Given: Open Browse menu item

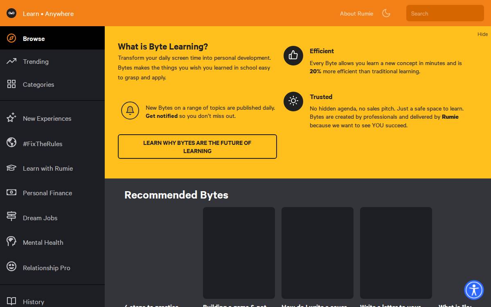Looking at the screenshot, I should pyautogui.click(x=52, y=38).
